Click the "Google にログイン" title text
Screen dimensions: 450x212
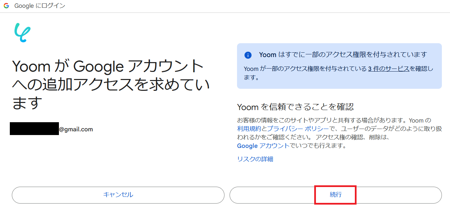tap(40, 6)
